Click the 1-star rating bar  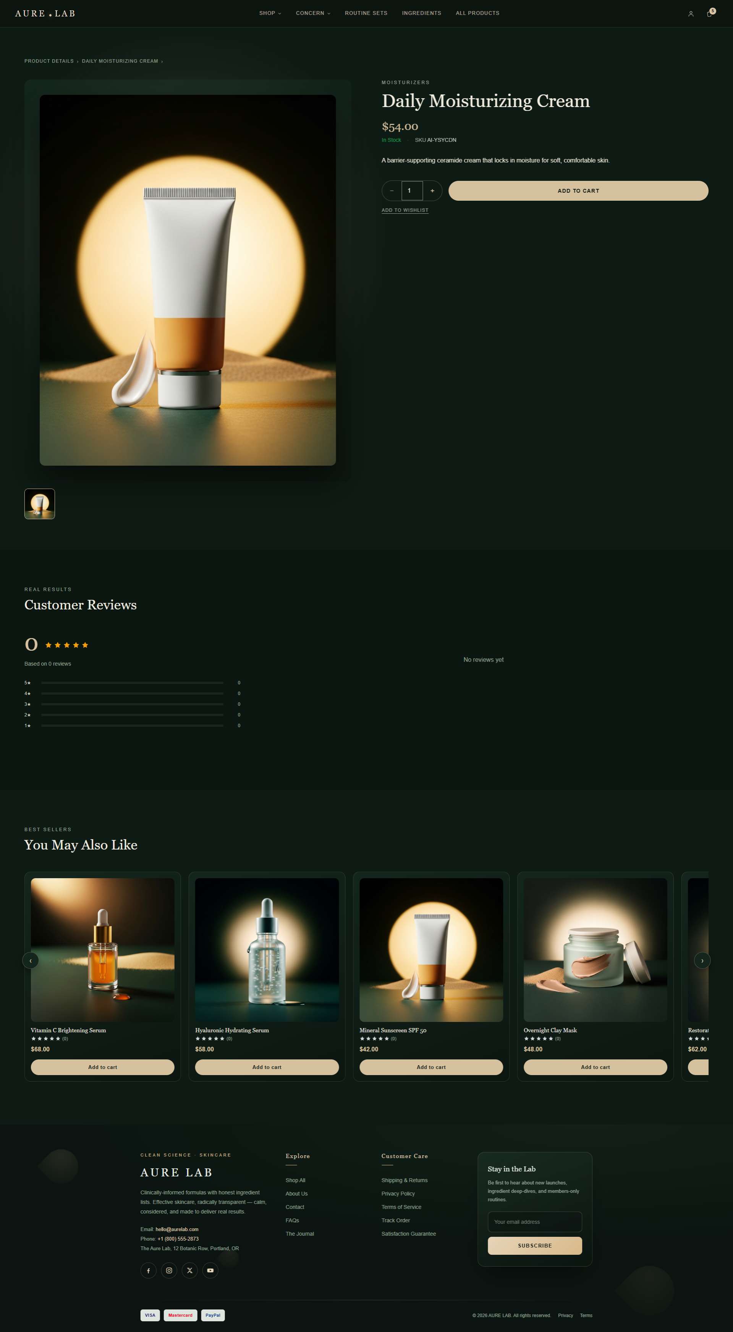coord(132,726)
